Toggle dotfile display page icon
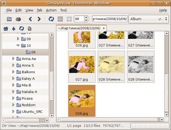171x130 pixels. click(30, 29)
